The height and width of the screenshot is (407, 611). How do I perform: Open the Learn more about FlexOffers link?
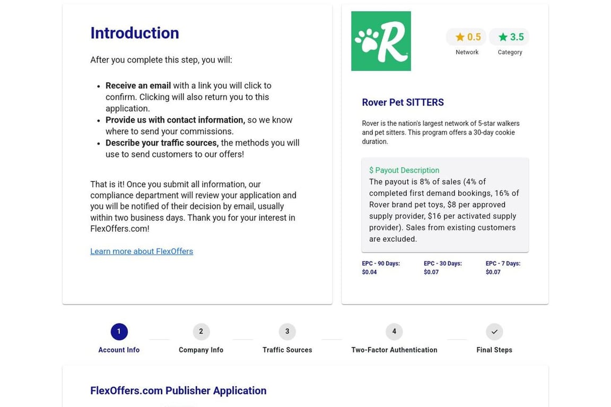tap(142, 251)
